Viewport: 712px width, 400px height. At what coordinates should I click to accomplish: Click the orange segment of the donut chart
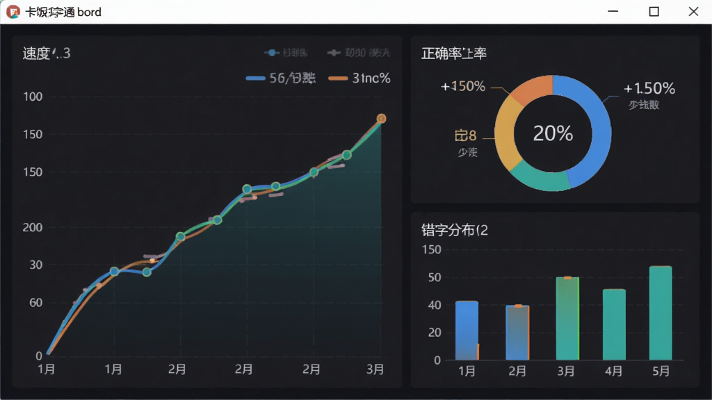click(x=533, y=90)
